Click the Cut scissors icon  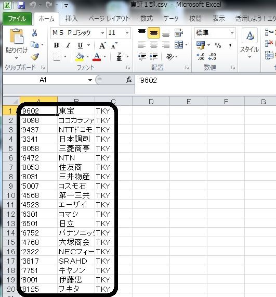(34, 33)
